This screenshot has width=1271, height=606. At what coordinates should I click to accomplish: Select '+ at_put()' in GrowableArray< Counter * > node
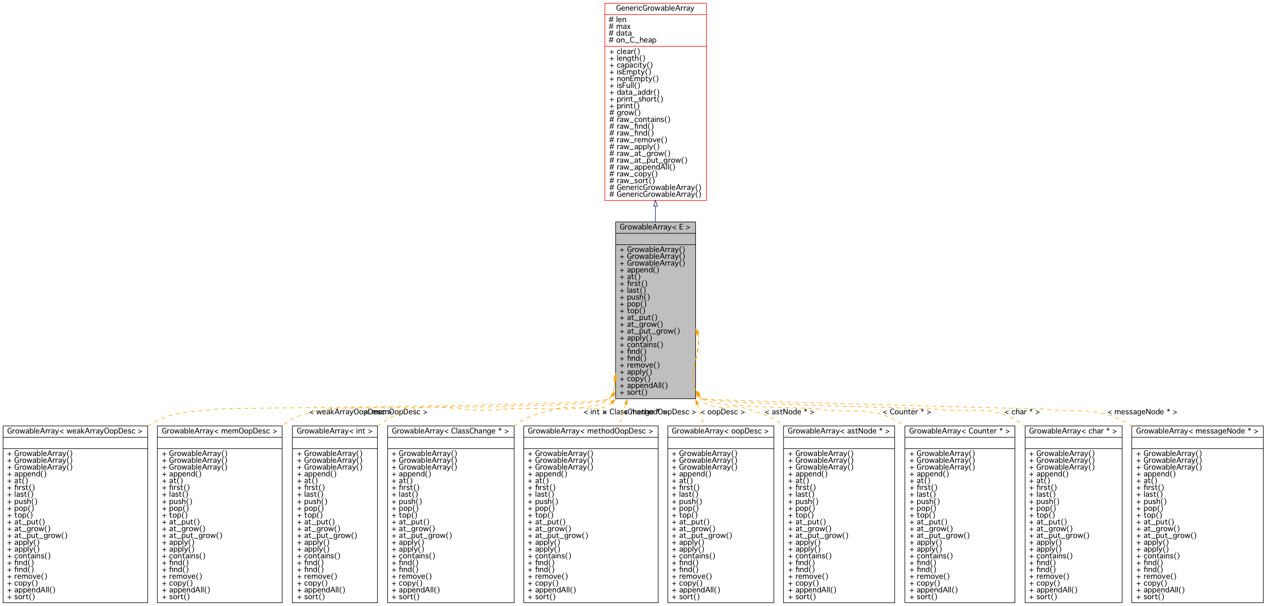(x=928, y=523)
